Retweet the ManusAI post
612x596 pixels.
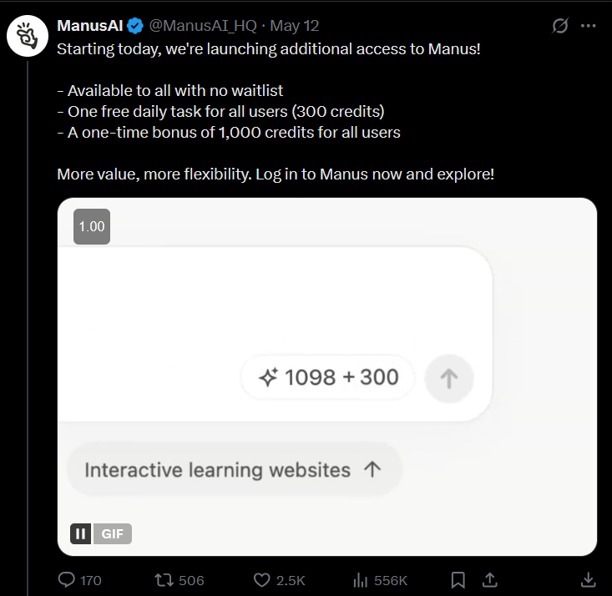(x=164, y=580)
